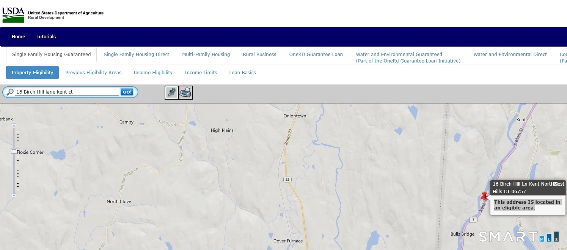The image size is (567, 250).
Task: Click the zoom-out arrow below the slider
Action: click(14, 195)
